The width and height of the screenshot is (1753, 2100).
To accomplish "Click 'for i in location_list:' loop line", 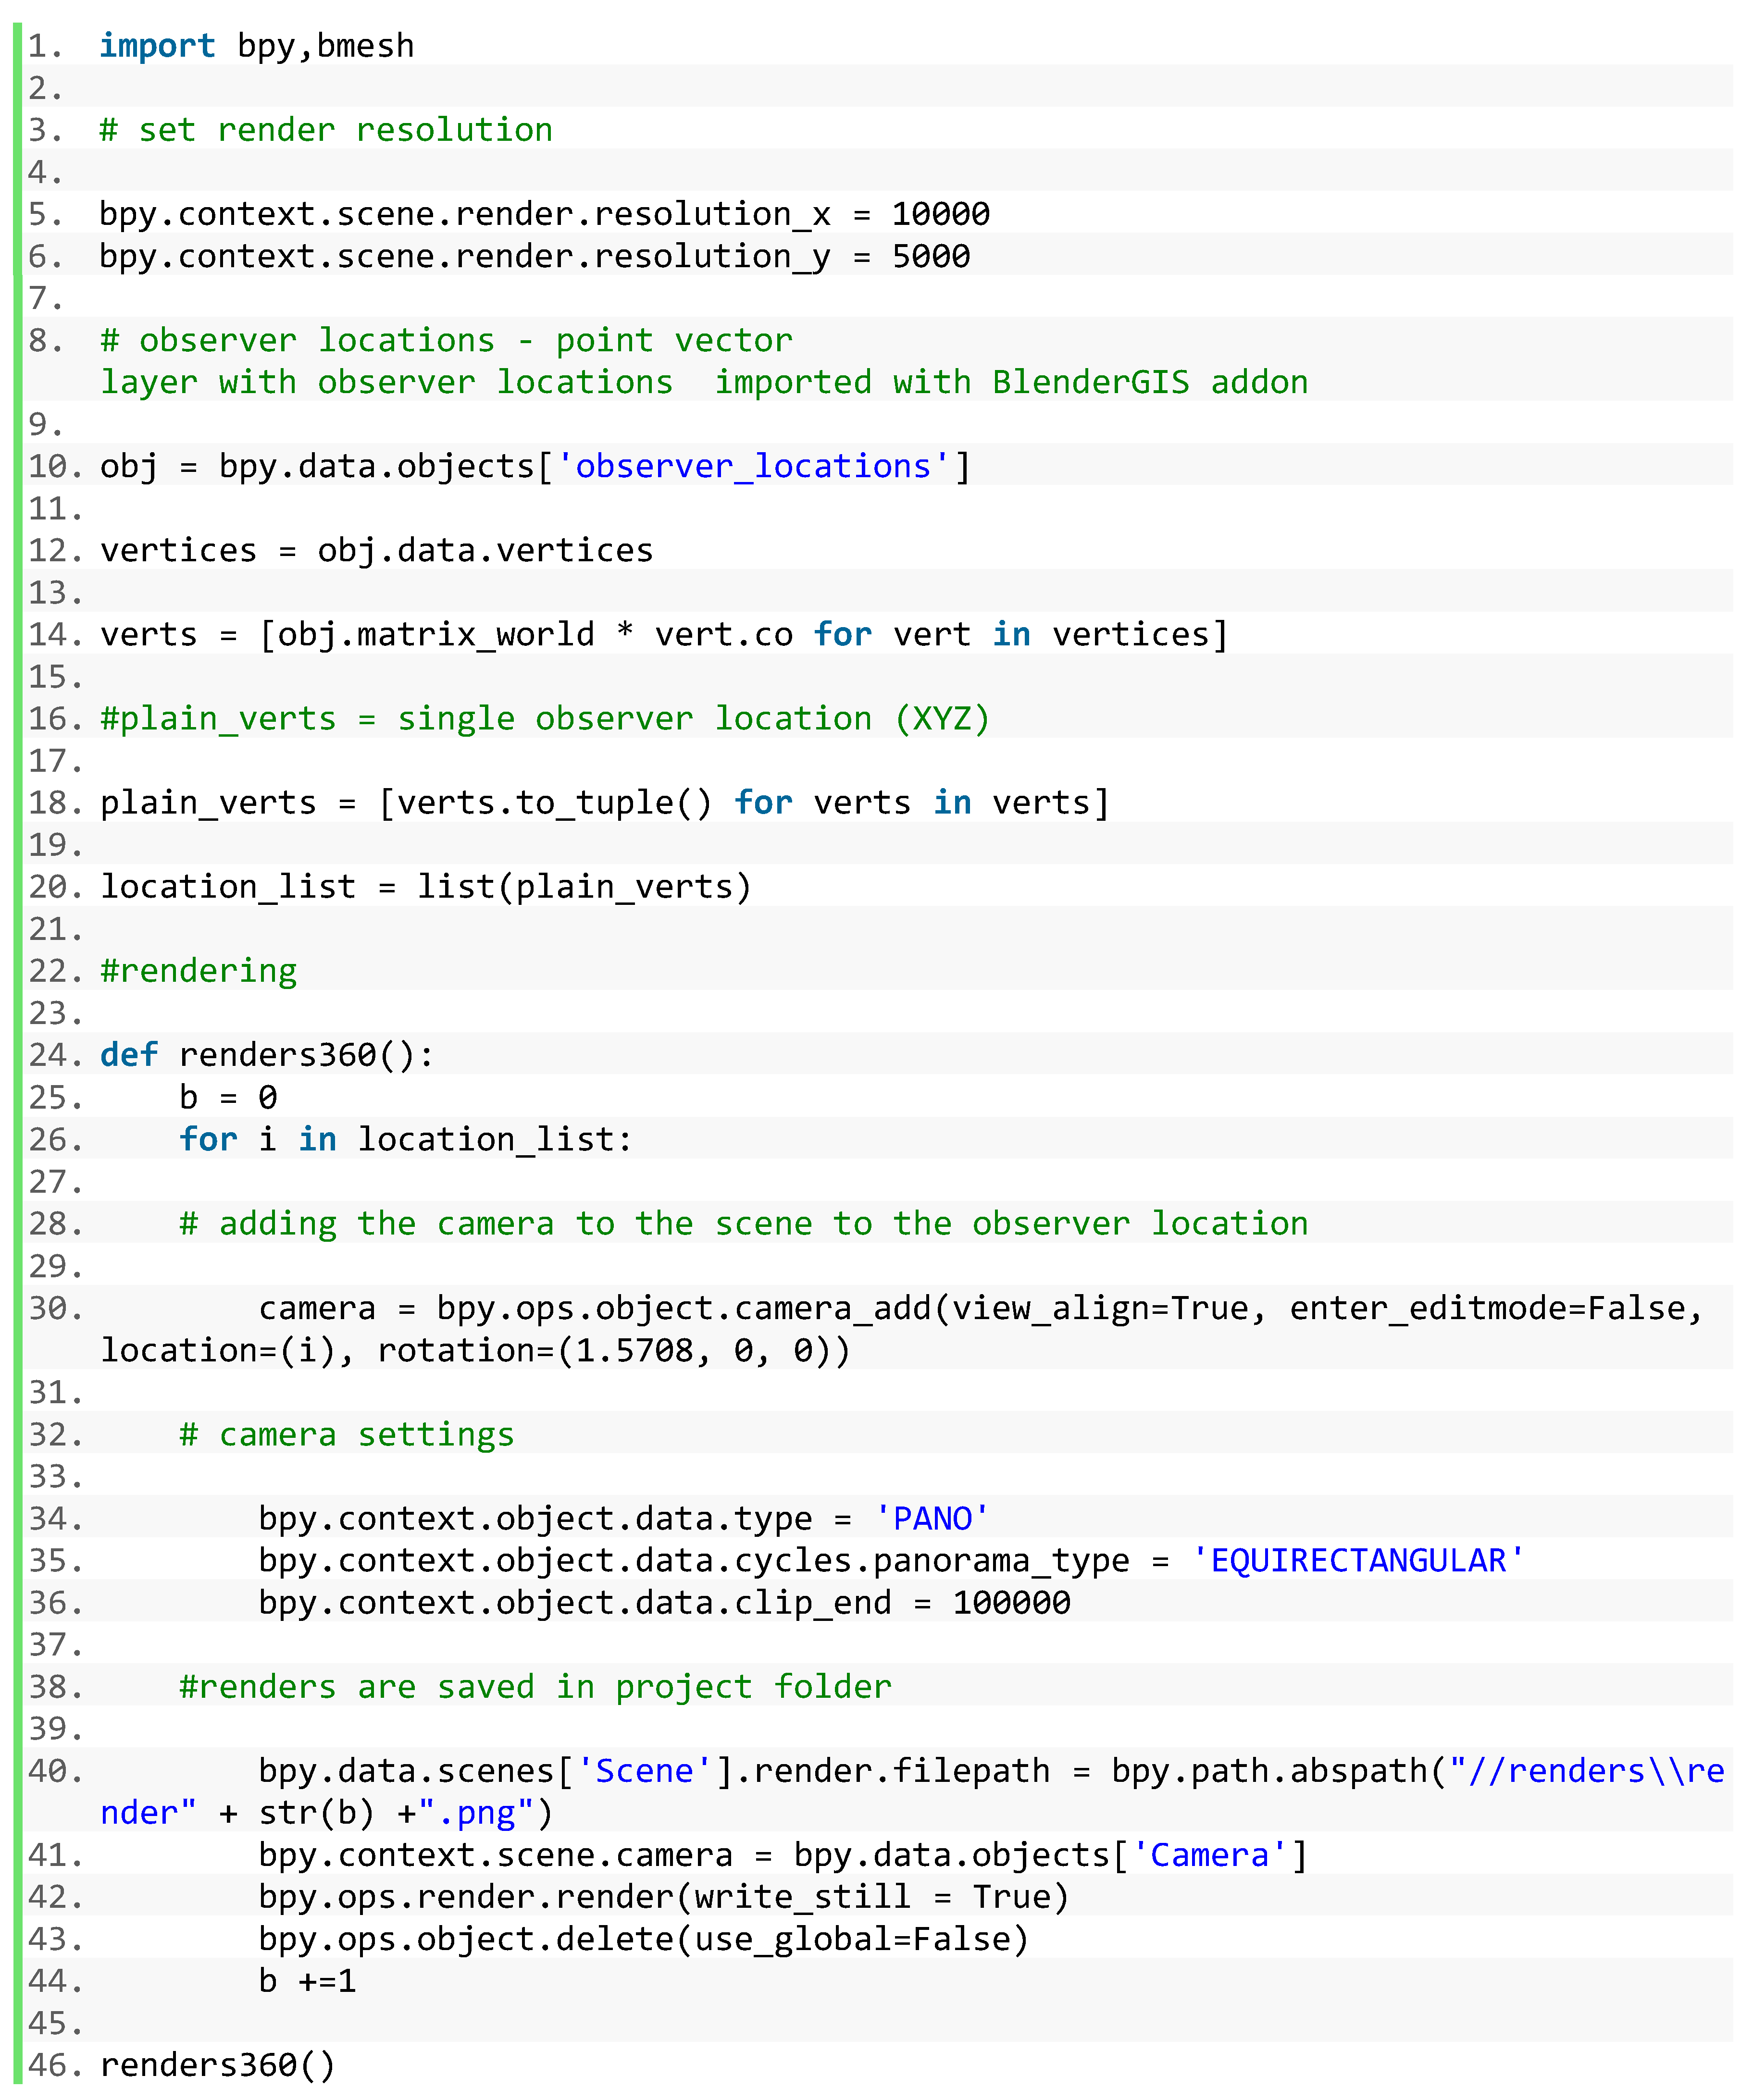I will pyautogui.click(x=405, y=1139).
